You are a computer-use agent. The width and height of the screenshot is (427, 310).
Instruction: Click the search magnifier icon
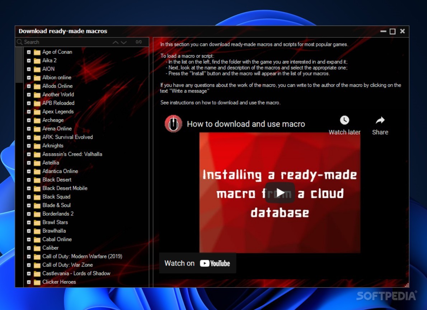point(19,42)
